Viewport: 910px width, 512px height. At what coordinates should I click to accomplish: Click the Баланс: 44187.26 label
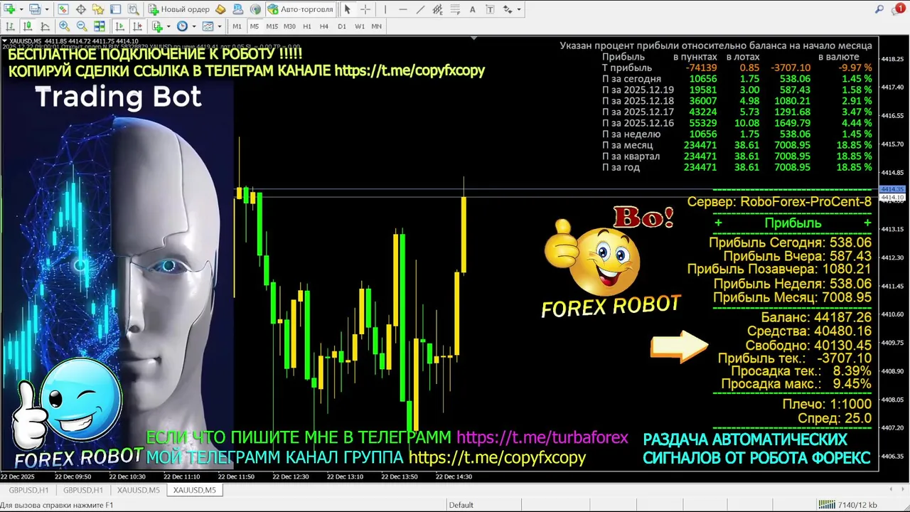click(816, 317)
